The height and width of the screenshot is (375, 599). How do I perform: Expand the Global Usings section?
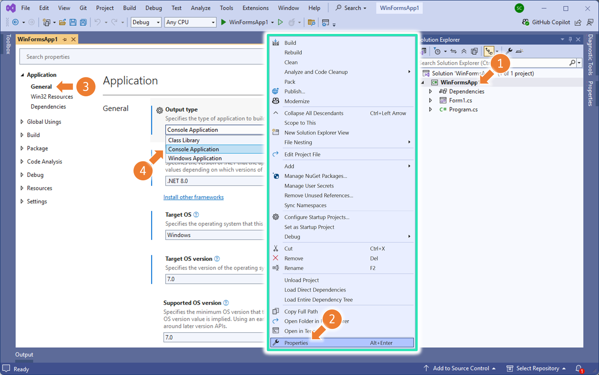pyautogui.click(x=22, y=122)
